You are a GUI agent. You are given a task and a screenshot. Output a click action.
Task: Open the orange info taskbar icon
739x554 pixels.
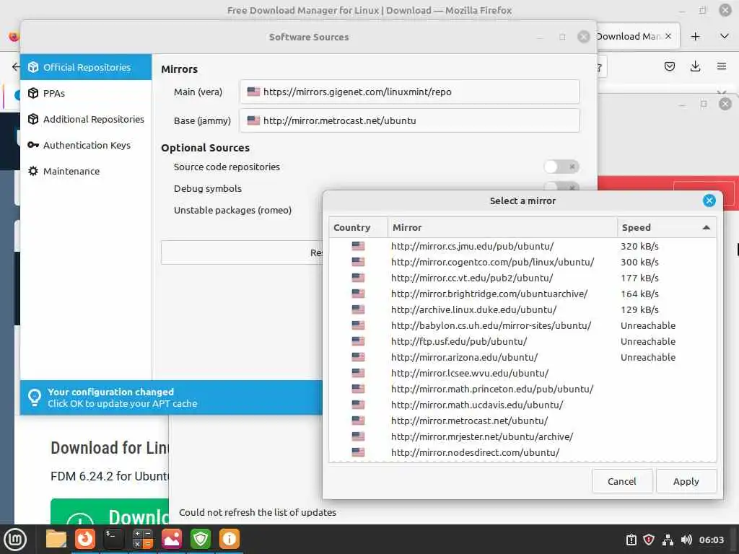[x=229, y=539]
